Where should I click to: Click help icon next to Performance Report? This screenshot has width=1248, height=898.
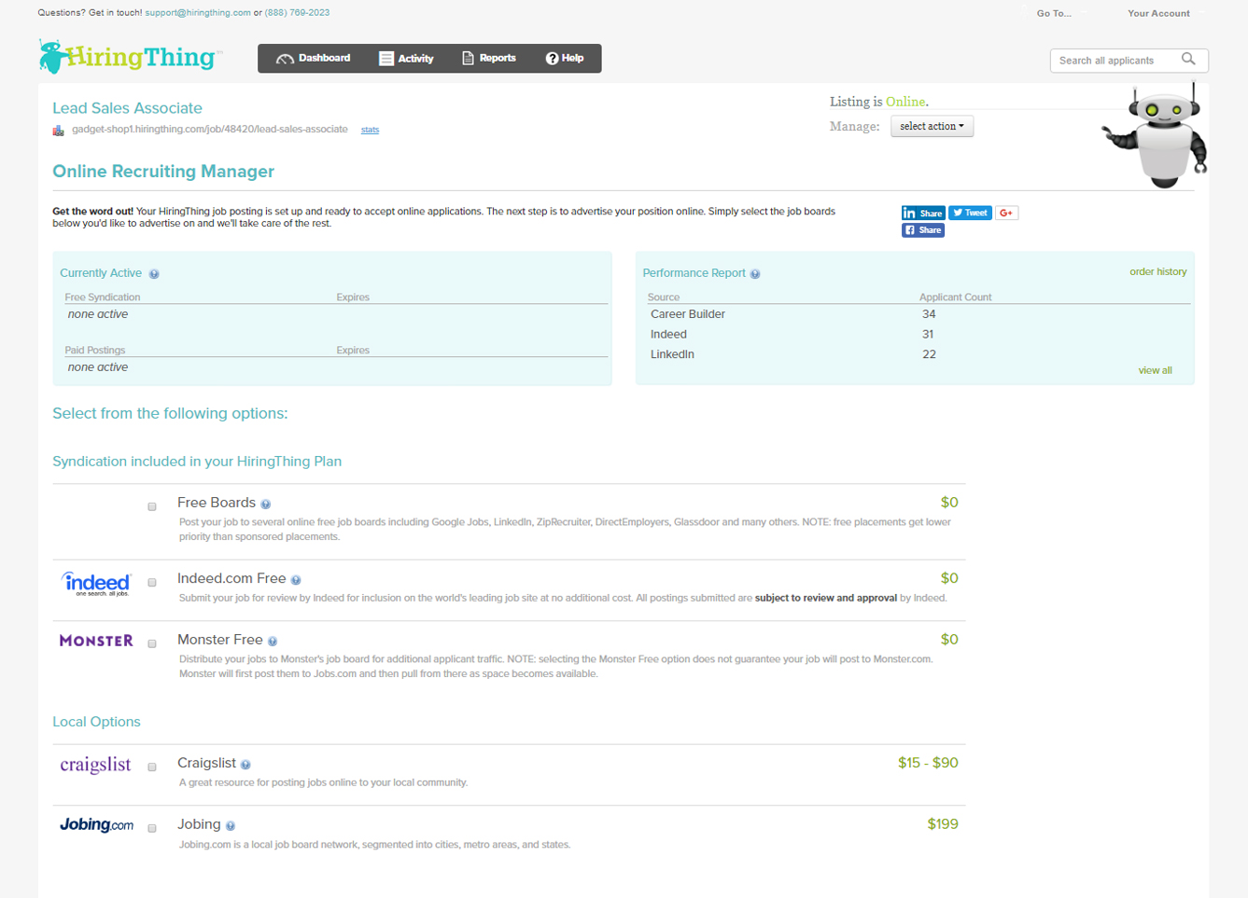(x=755, y=274)
